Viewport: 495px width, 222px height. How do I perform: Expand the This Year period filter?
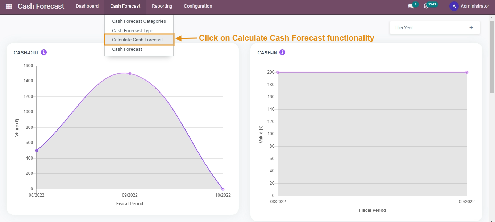pos(434,28)
